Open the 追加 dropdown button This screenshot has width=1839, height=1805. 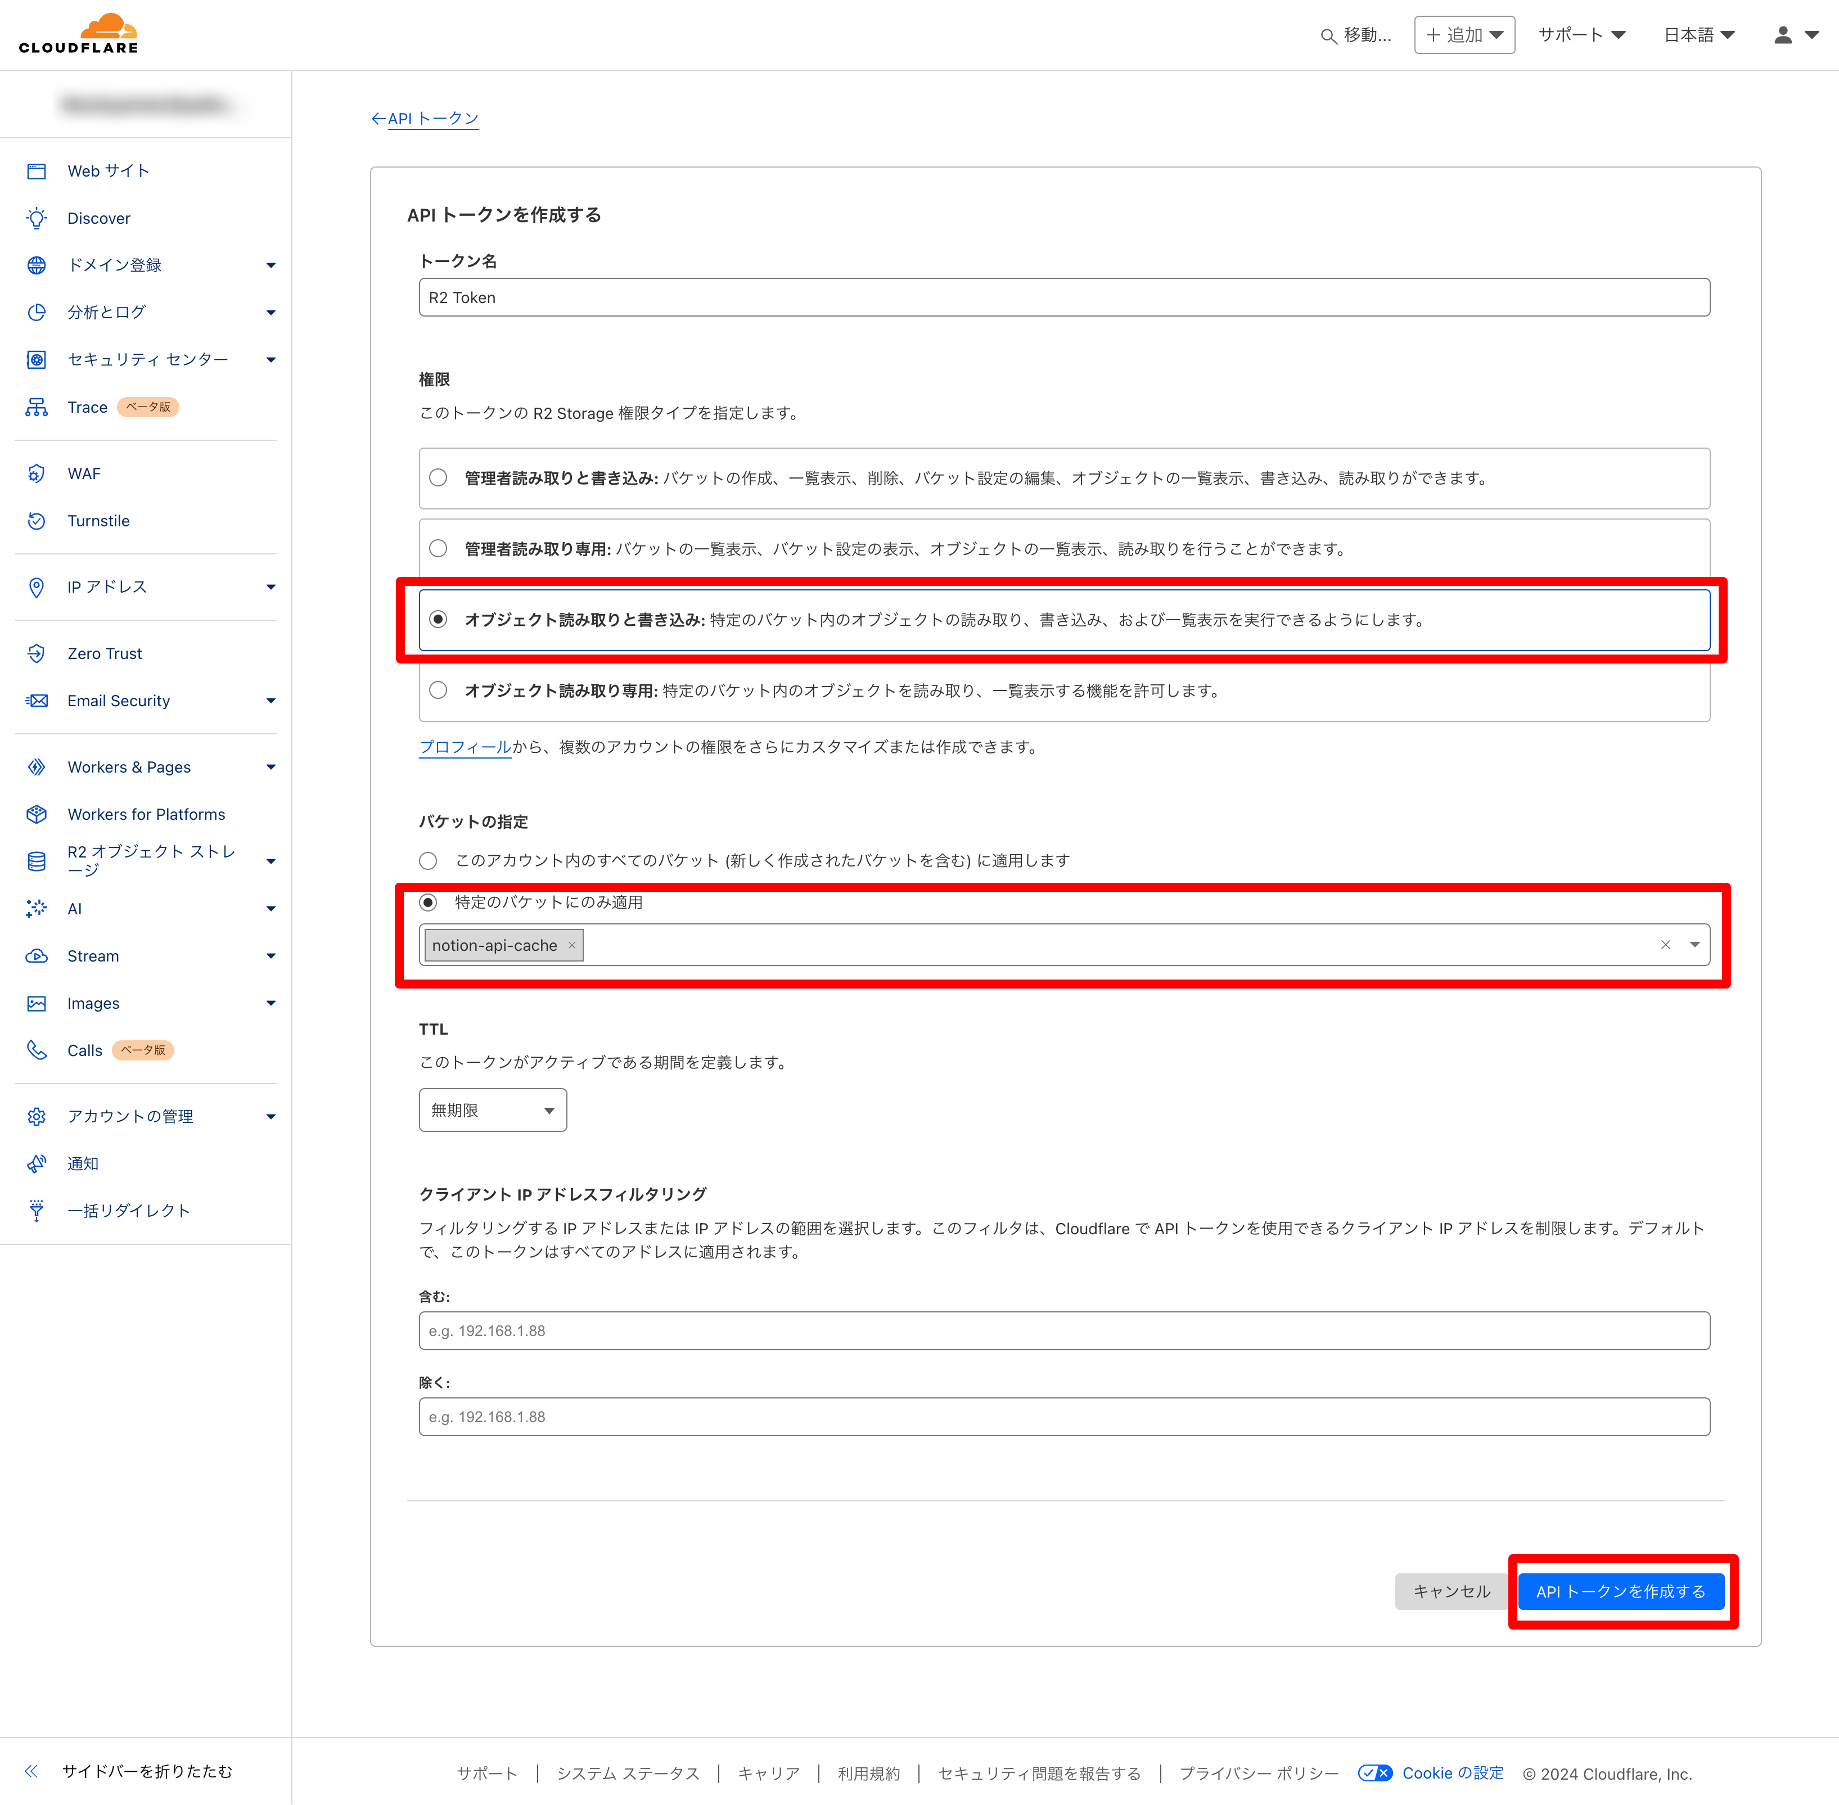[1464, 35]
